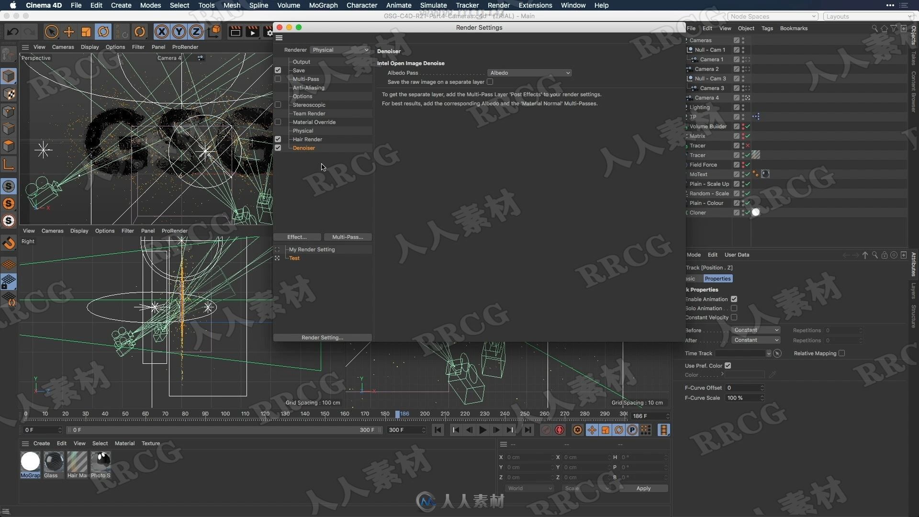Open the Render Settings hamburger menu
919x517 pixels.
279,38
